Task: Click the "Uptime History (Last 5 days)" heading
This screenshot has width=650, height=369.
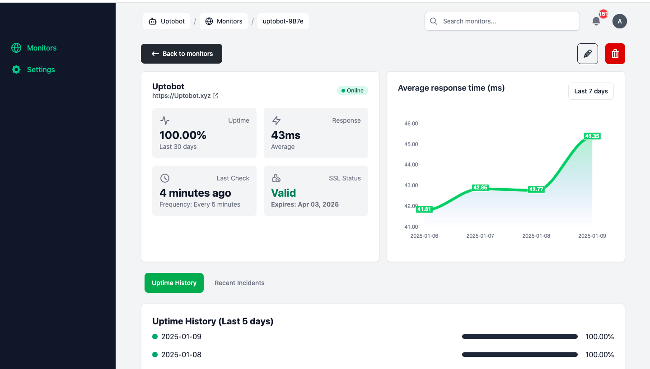Action: click(213, 321)
